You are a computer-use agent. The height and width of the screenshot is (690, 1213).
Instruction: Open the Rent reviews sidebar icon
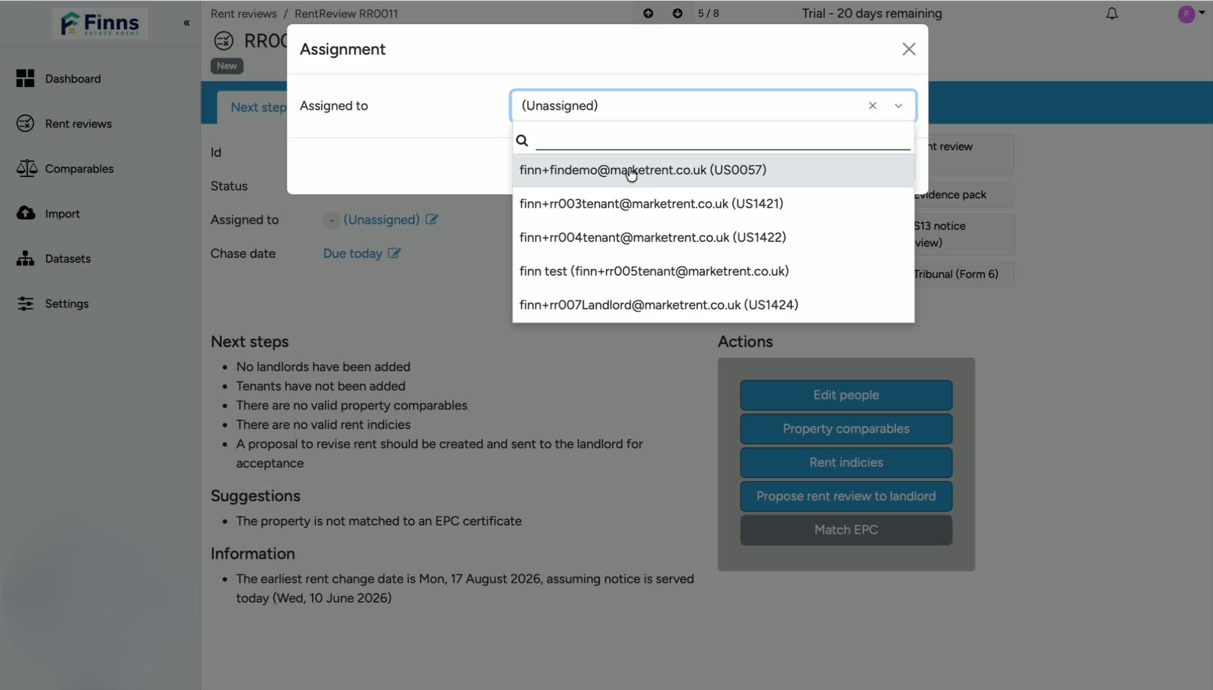[x=26, y=123]
